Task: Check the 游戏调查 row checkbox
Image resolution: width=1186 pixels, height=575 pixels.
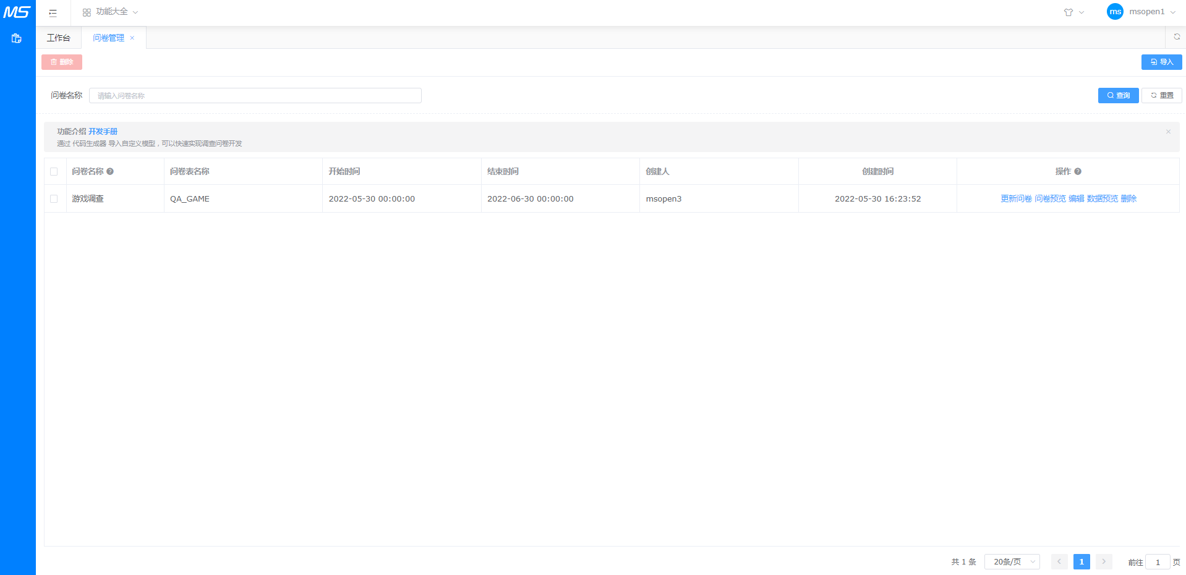Action: click(54, 199)
